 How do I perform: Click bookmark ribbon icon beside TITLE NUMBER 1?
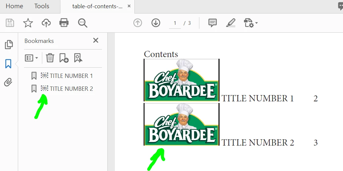[x=34, y=76]
